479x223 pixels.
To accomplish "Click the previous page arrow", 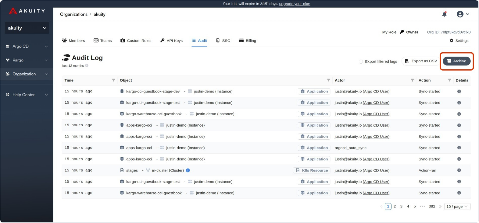I will pyautogui.click(x=381, y=207).
